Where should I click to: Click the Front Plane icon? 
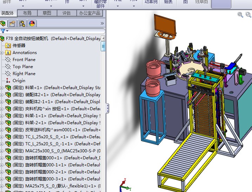click(x=8, y=60)
